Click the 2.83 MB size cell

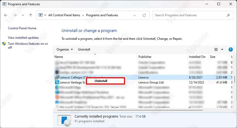tap(221, 77)
